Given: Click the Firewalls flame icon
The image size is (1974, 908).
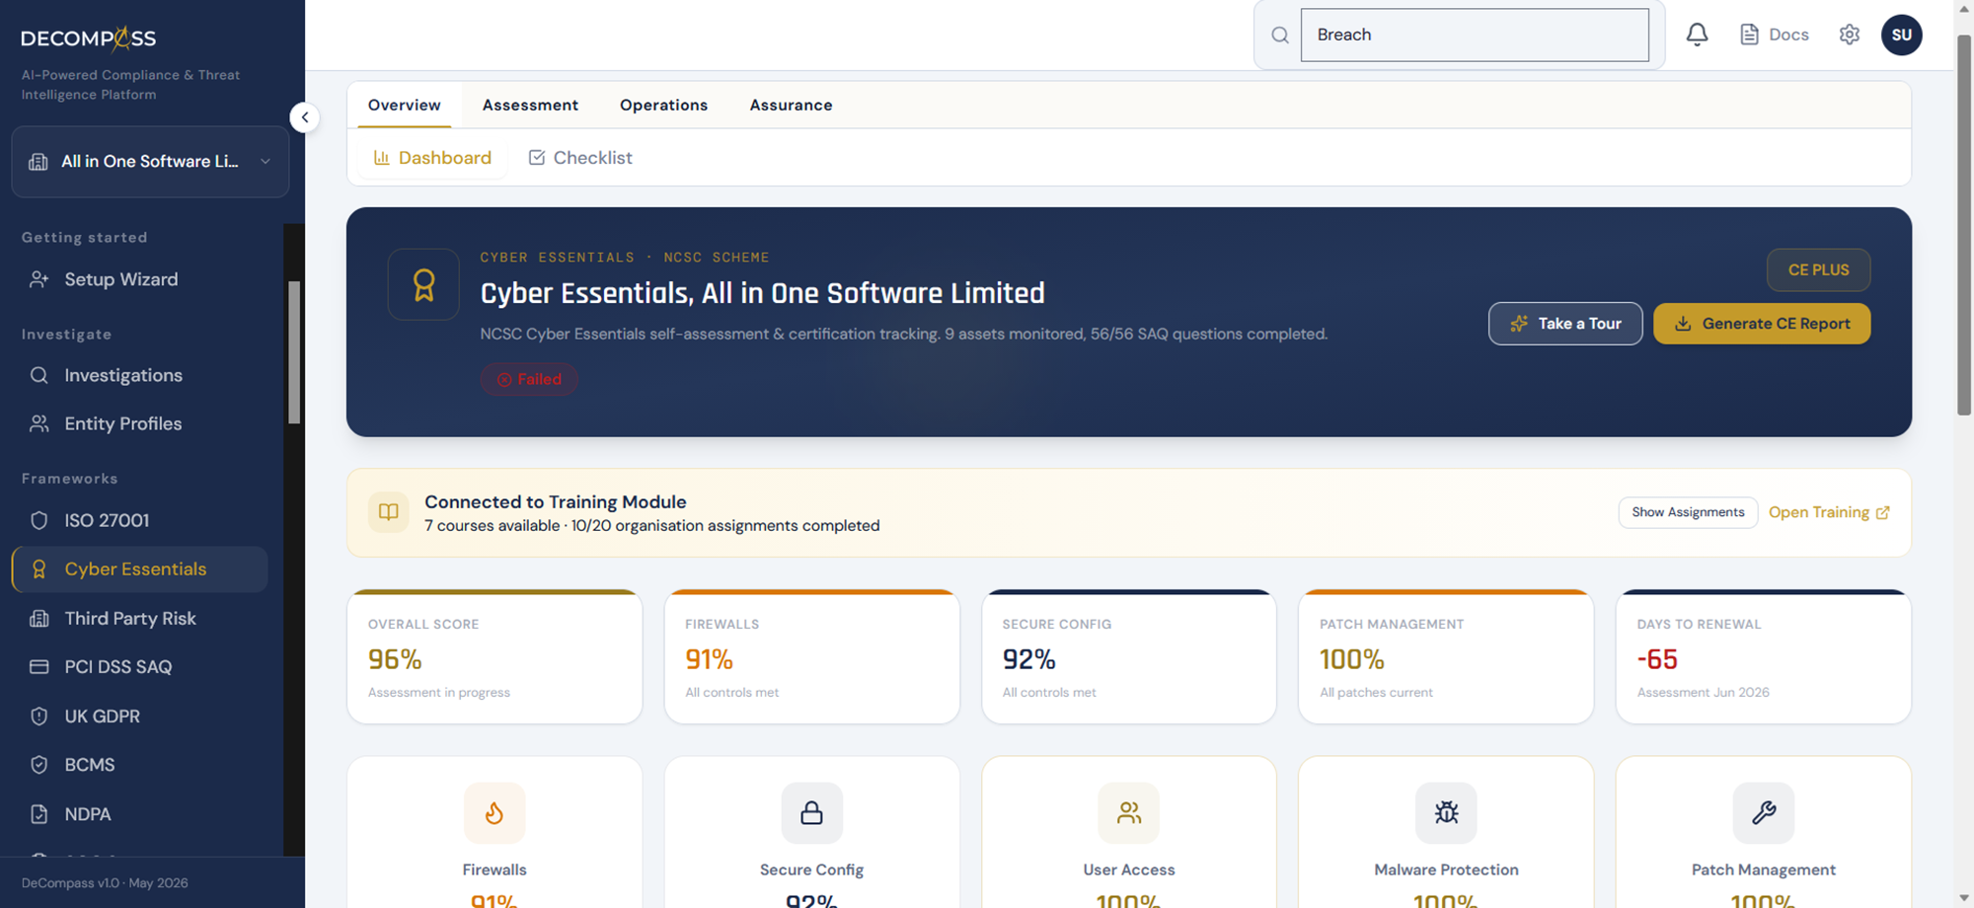Looking at the screenshot, I should coord(494,813).
